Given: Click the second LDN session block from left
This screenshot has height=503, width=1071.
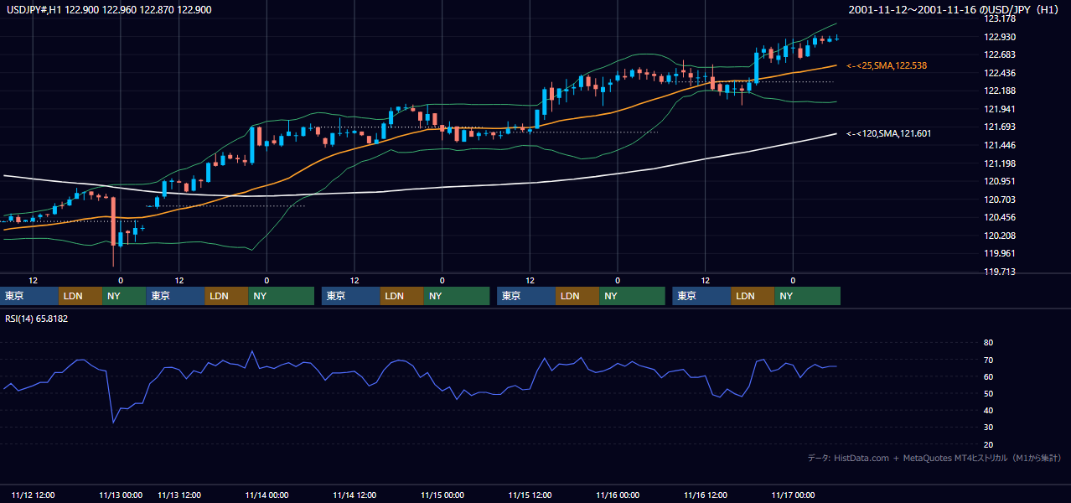Looking at the screenshot, I should pyautogui.click(x=226, y=296).
